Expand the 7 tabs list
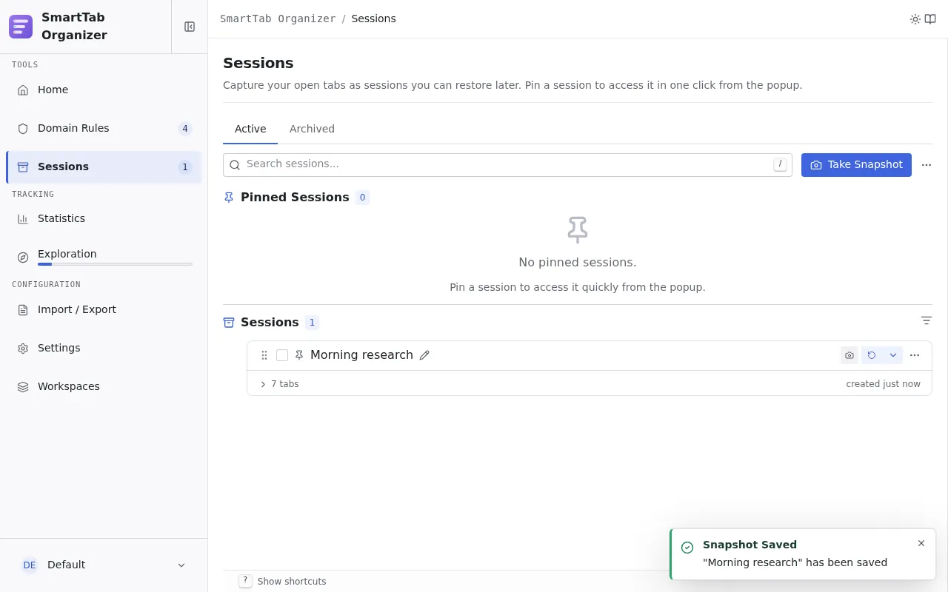948x592 pixels. 279,384
